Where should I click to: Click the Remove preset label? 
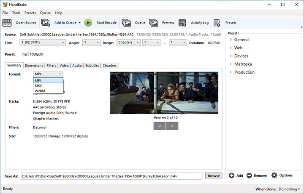click(x=261, y=175)
